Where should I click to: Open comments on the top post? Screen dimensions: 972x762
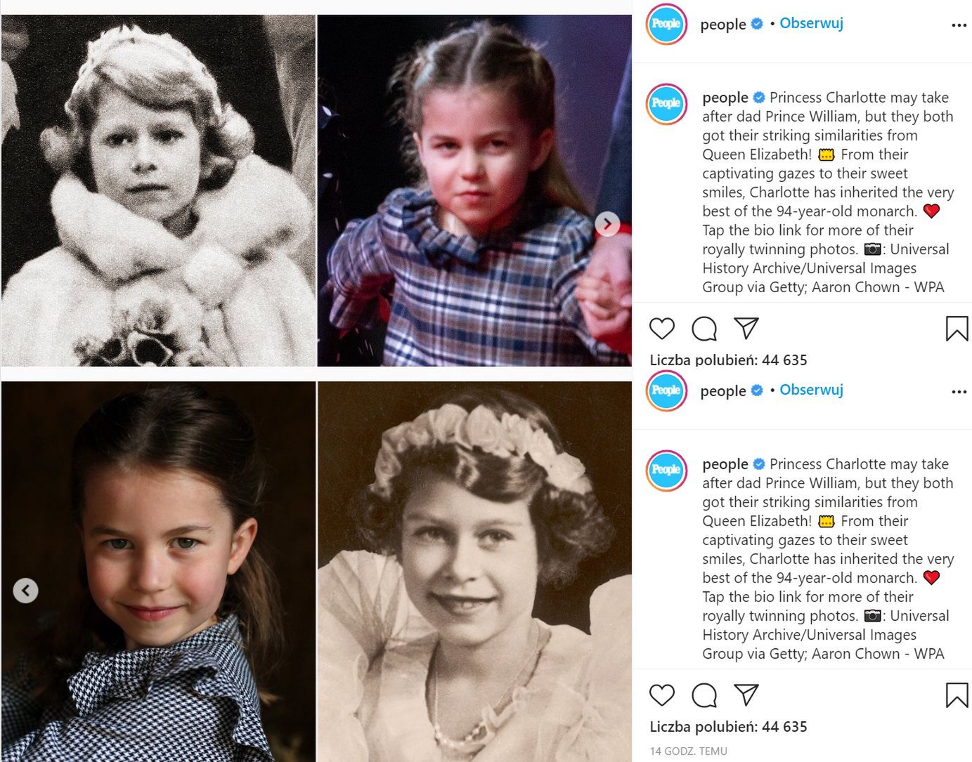(704, 328)
